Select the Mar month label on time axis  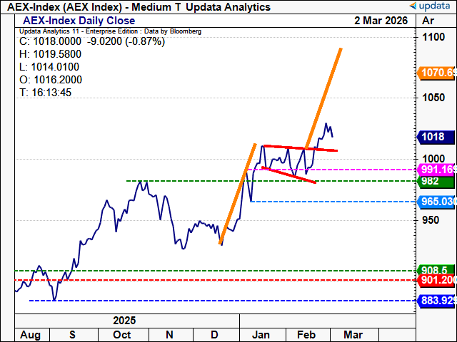(352, 335)
